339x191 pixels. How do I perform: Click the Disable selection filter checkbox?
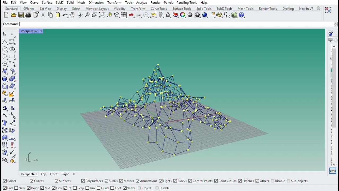click(273, 181)
